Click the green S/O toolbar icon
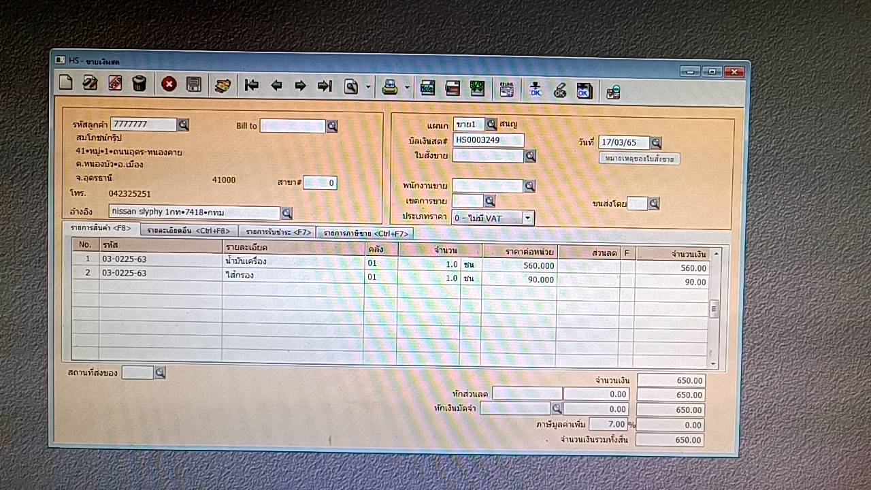871x490 pixels. click(x=477, y=88)
